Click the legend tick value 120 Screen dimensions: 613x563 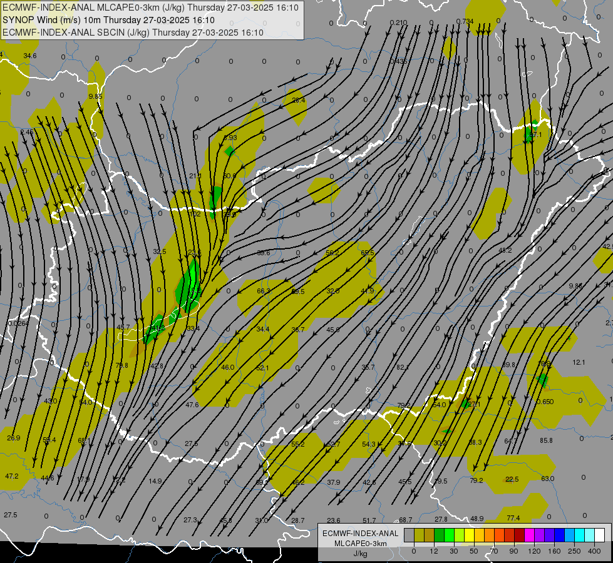pos(533,551)
